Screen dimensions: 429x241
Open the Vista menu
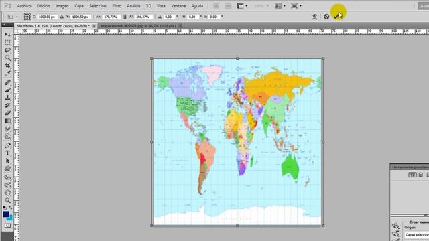pyautogui.click(x=161, y=6)
